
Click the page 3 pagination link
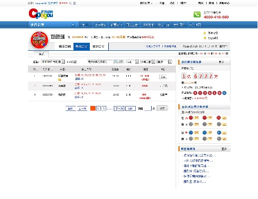(104, 108)
